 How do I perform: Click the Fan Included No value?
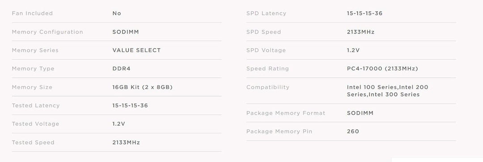(117, 13)
